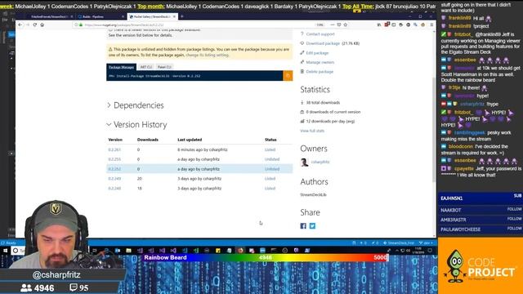Open version 0.2.248 link

[x=114, y=189]
